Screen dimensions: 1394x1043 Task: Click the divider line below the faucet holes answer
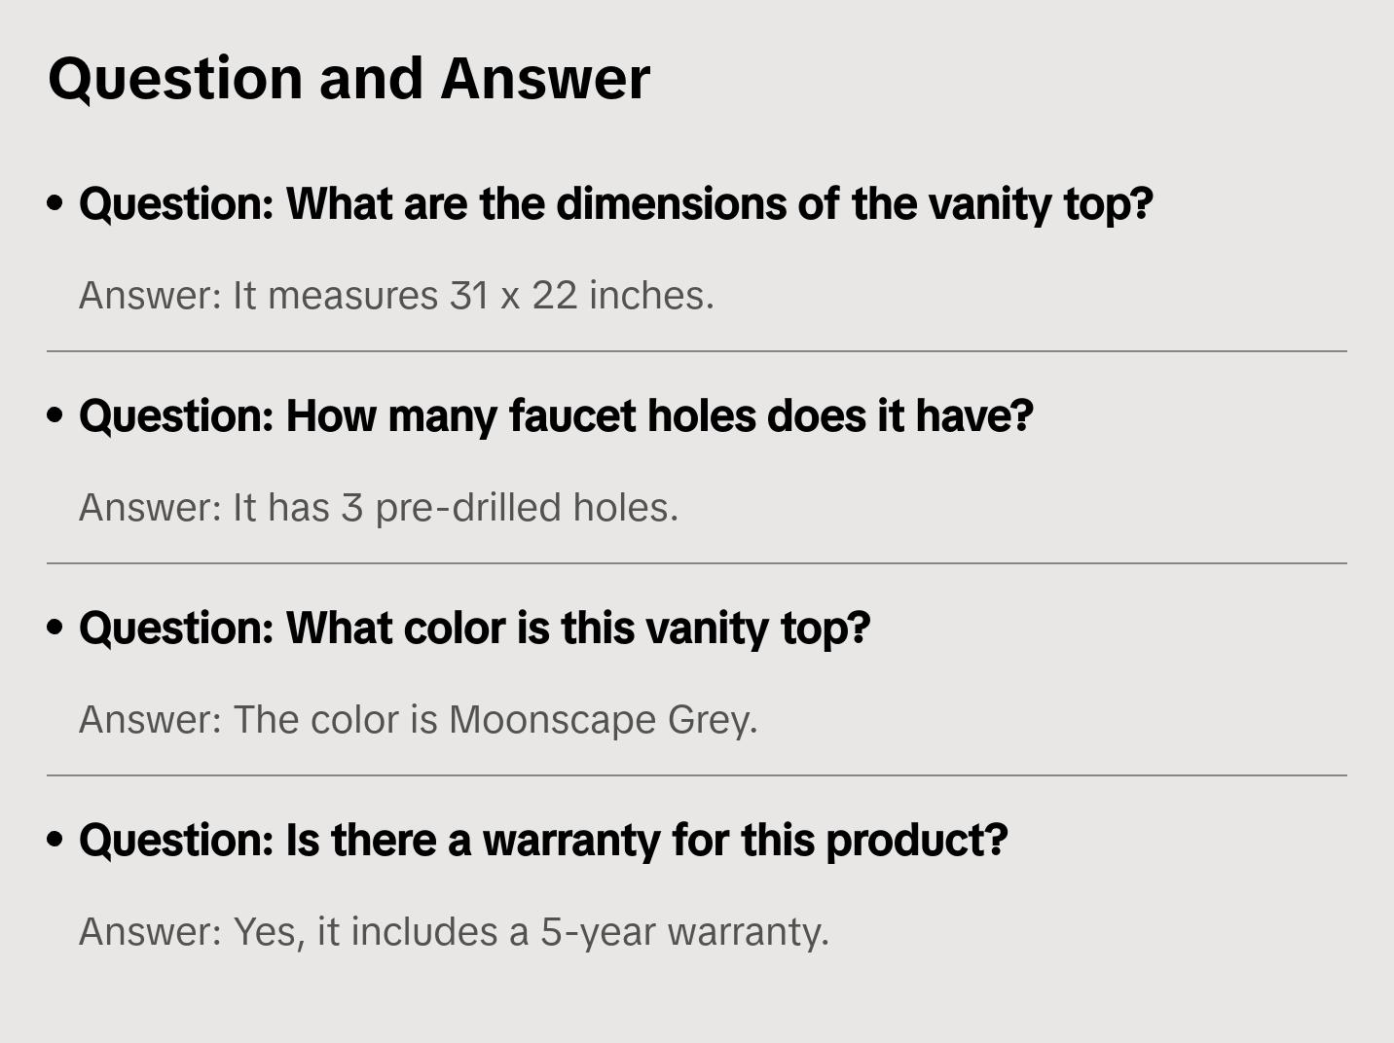pyautogui.click(x=697, y=563)
